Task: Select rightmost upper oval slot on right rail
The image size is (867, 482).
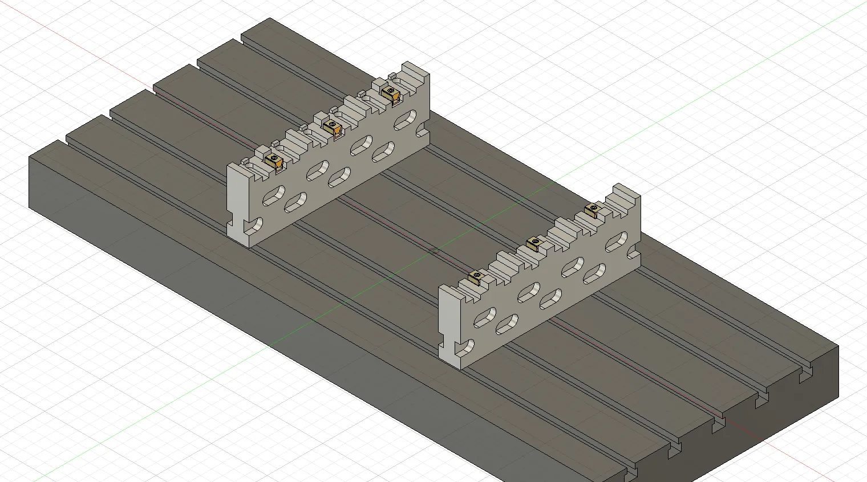Action: point(617,241)
